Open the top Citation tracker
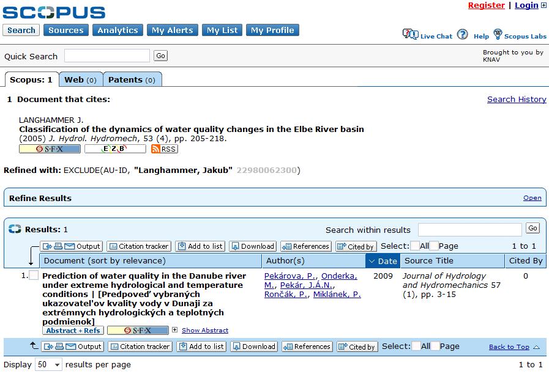 point(139,246)
